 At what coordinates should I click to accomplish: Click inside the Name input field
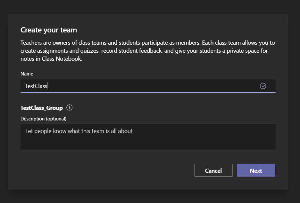coord(128,86)
